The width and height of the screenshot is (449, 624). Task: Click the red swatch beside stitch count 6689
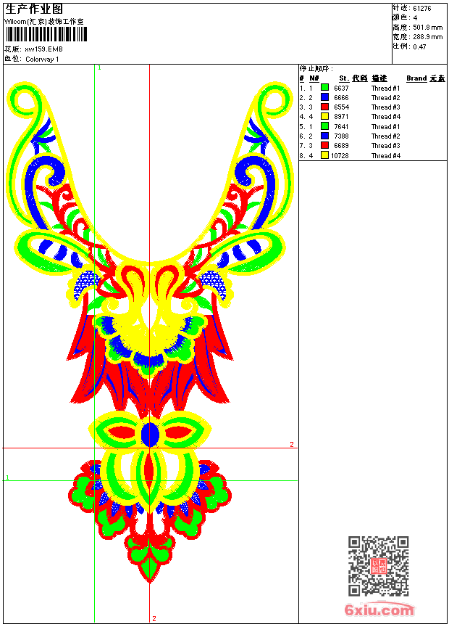click(x=324, y=145)
